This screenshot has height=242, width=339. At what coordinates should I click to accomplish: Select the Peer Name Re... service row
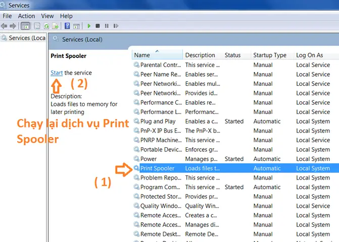235,75
